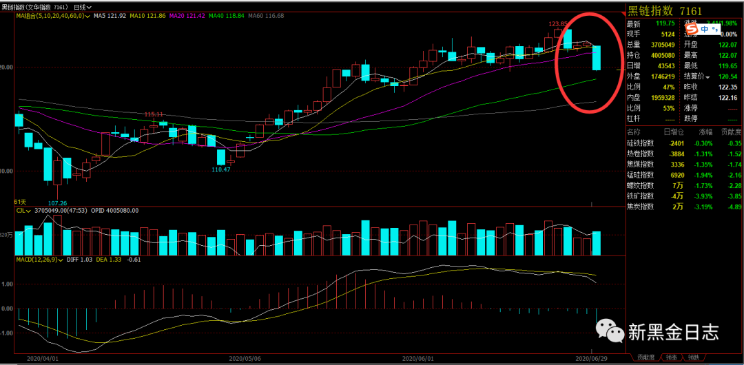This screenshot has width=744, height=365.
Task: Select the 螺纹指数 row
Action: pos(684,185)
